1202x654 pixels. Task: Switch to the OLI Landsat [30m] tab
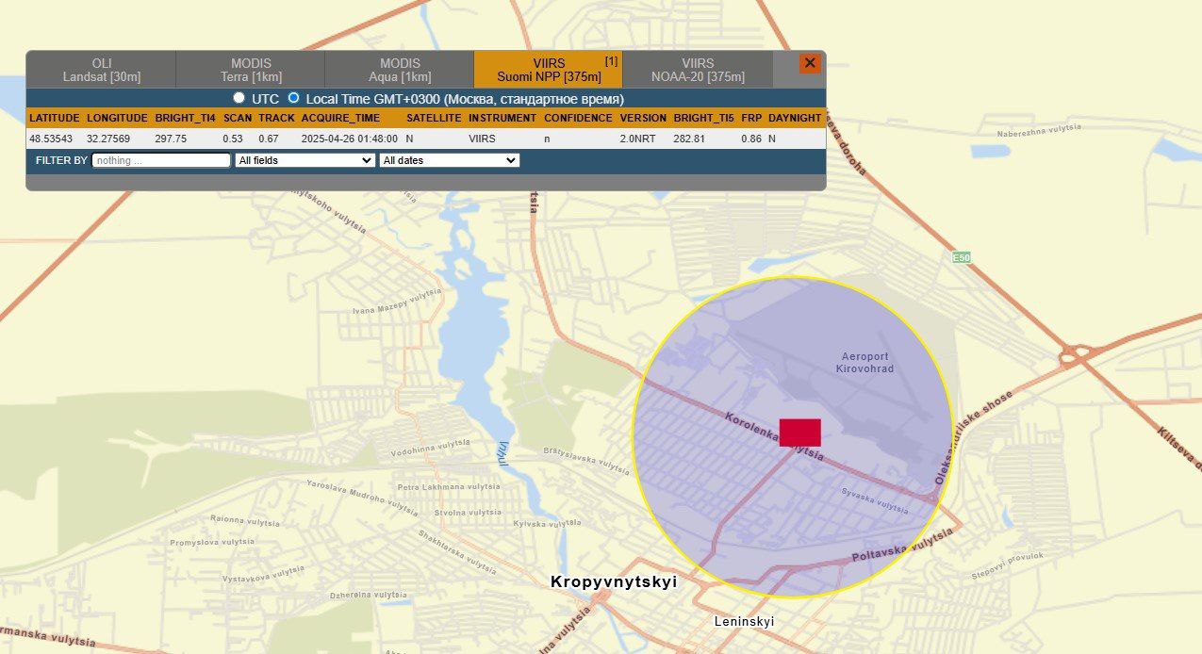click(x=101, y=70)
